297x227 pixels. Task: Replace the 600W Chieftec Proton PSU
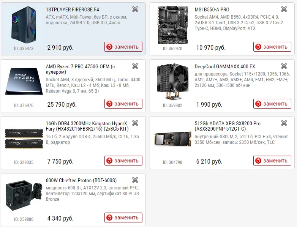(123, 218)
